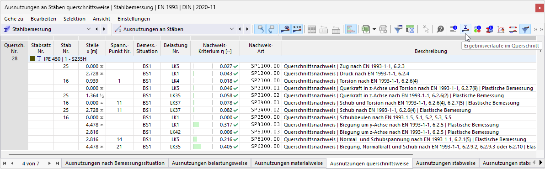Open Excel export settings gear icon
This screenshot has height=169, width=545.
383,29
